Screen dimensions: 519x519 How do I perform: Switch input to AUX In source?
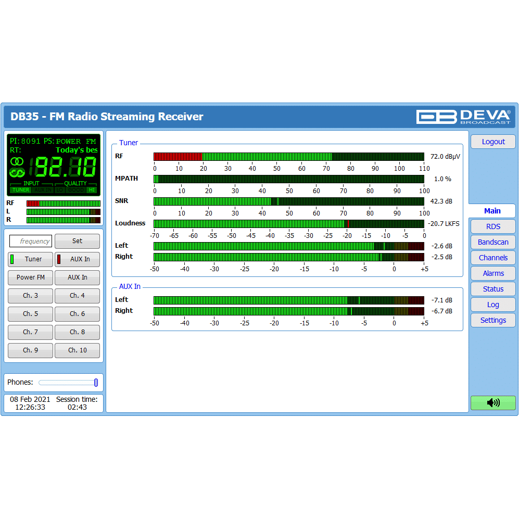(77, 259)
